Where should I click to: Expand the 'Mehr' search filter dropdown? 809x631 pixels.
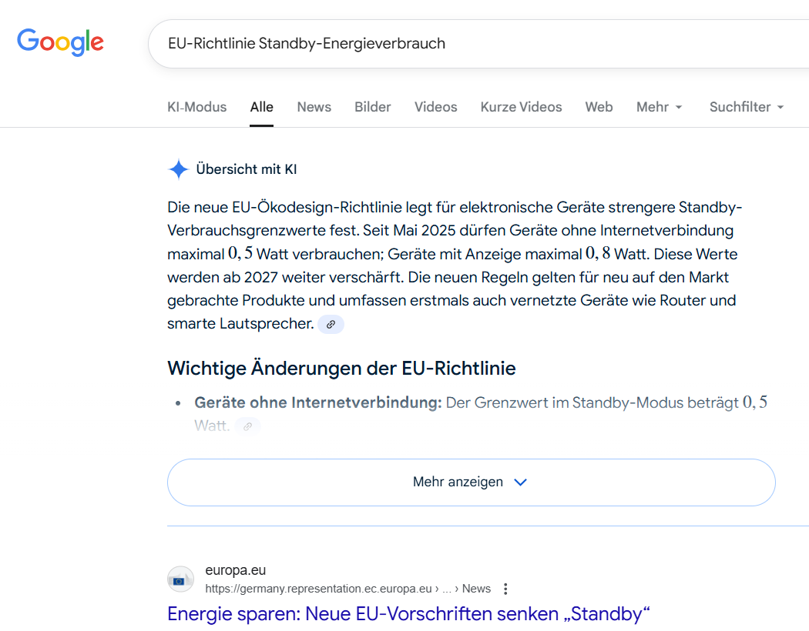click(x=659, y=107)
